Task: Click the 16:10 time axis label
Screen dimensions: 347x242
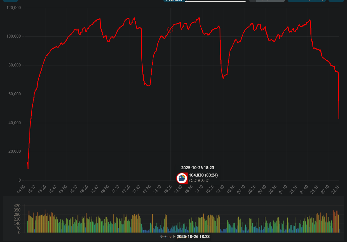Action: [74, 190]
